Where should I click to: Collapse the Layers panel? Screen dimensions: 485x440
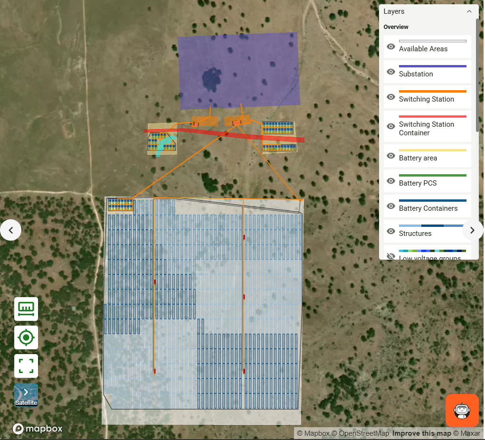[469, 11]
